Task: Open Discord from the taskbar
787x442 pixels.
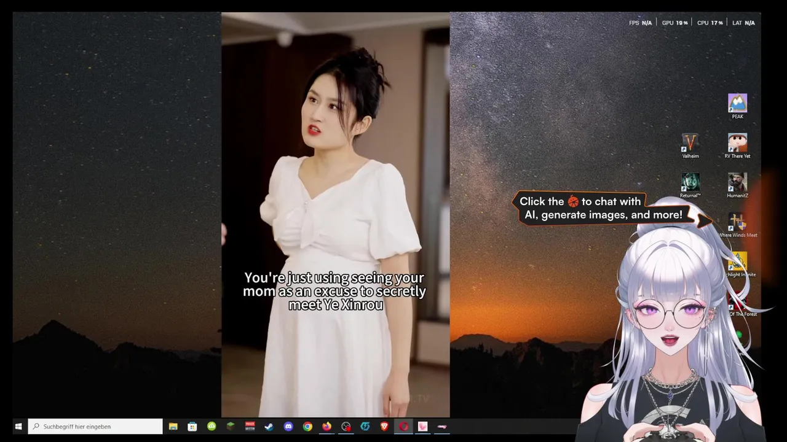Action: point(288,427)
